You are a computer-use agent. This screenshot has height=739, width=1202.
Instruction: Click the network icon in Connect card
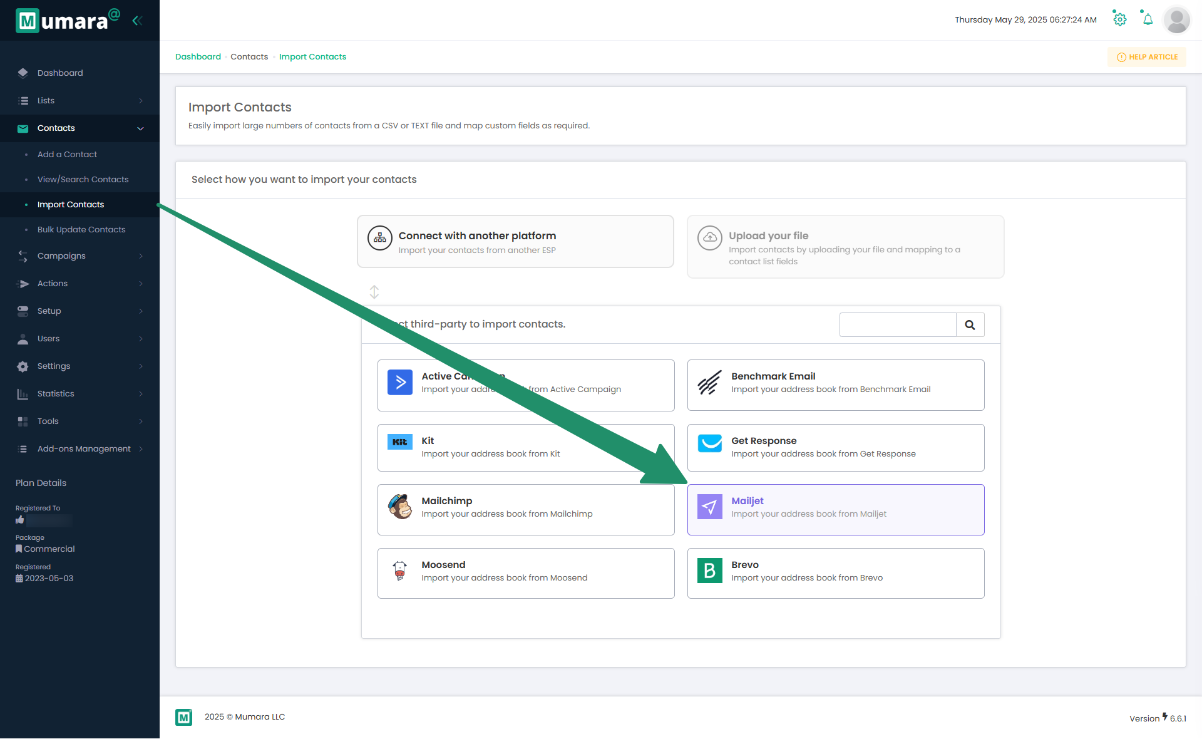click(x=380, y=238)
